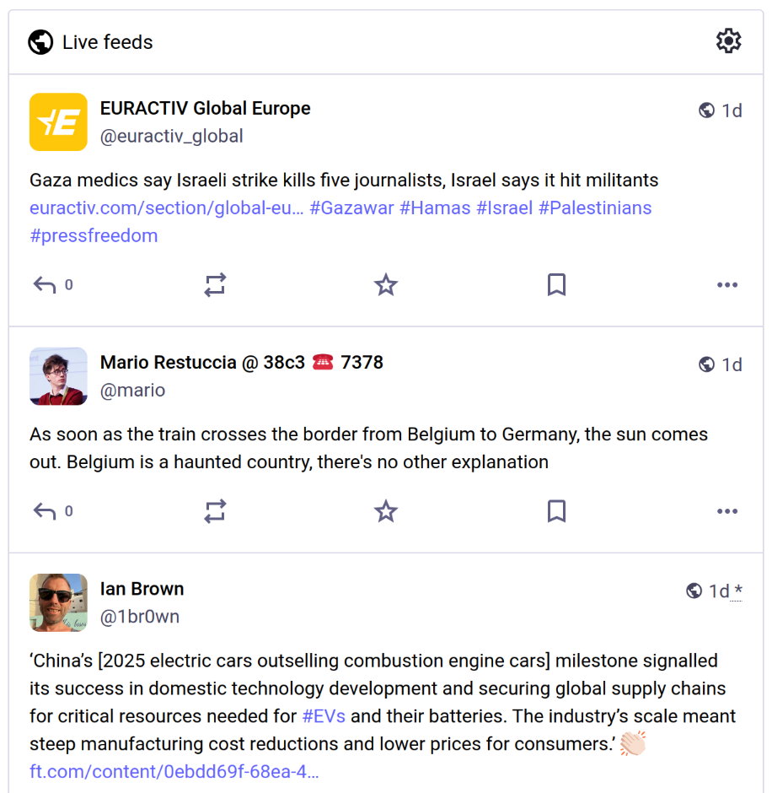
Task: Bookmark Mario Restuccia's post
Action: coord(556,510)
